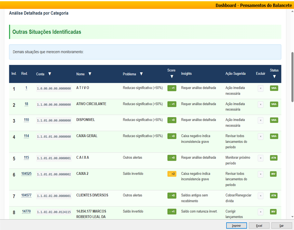
Task: Open the Nome column filter arrow
Action: click(x=90, y=74)
